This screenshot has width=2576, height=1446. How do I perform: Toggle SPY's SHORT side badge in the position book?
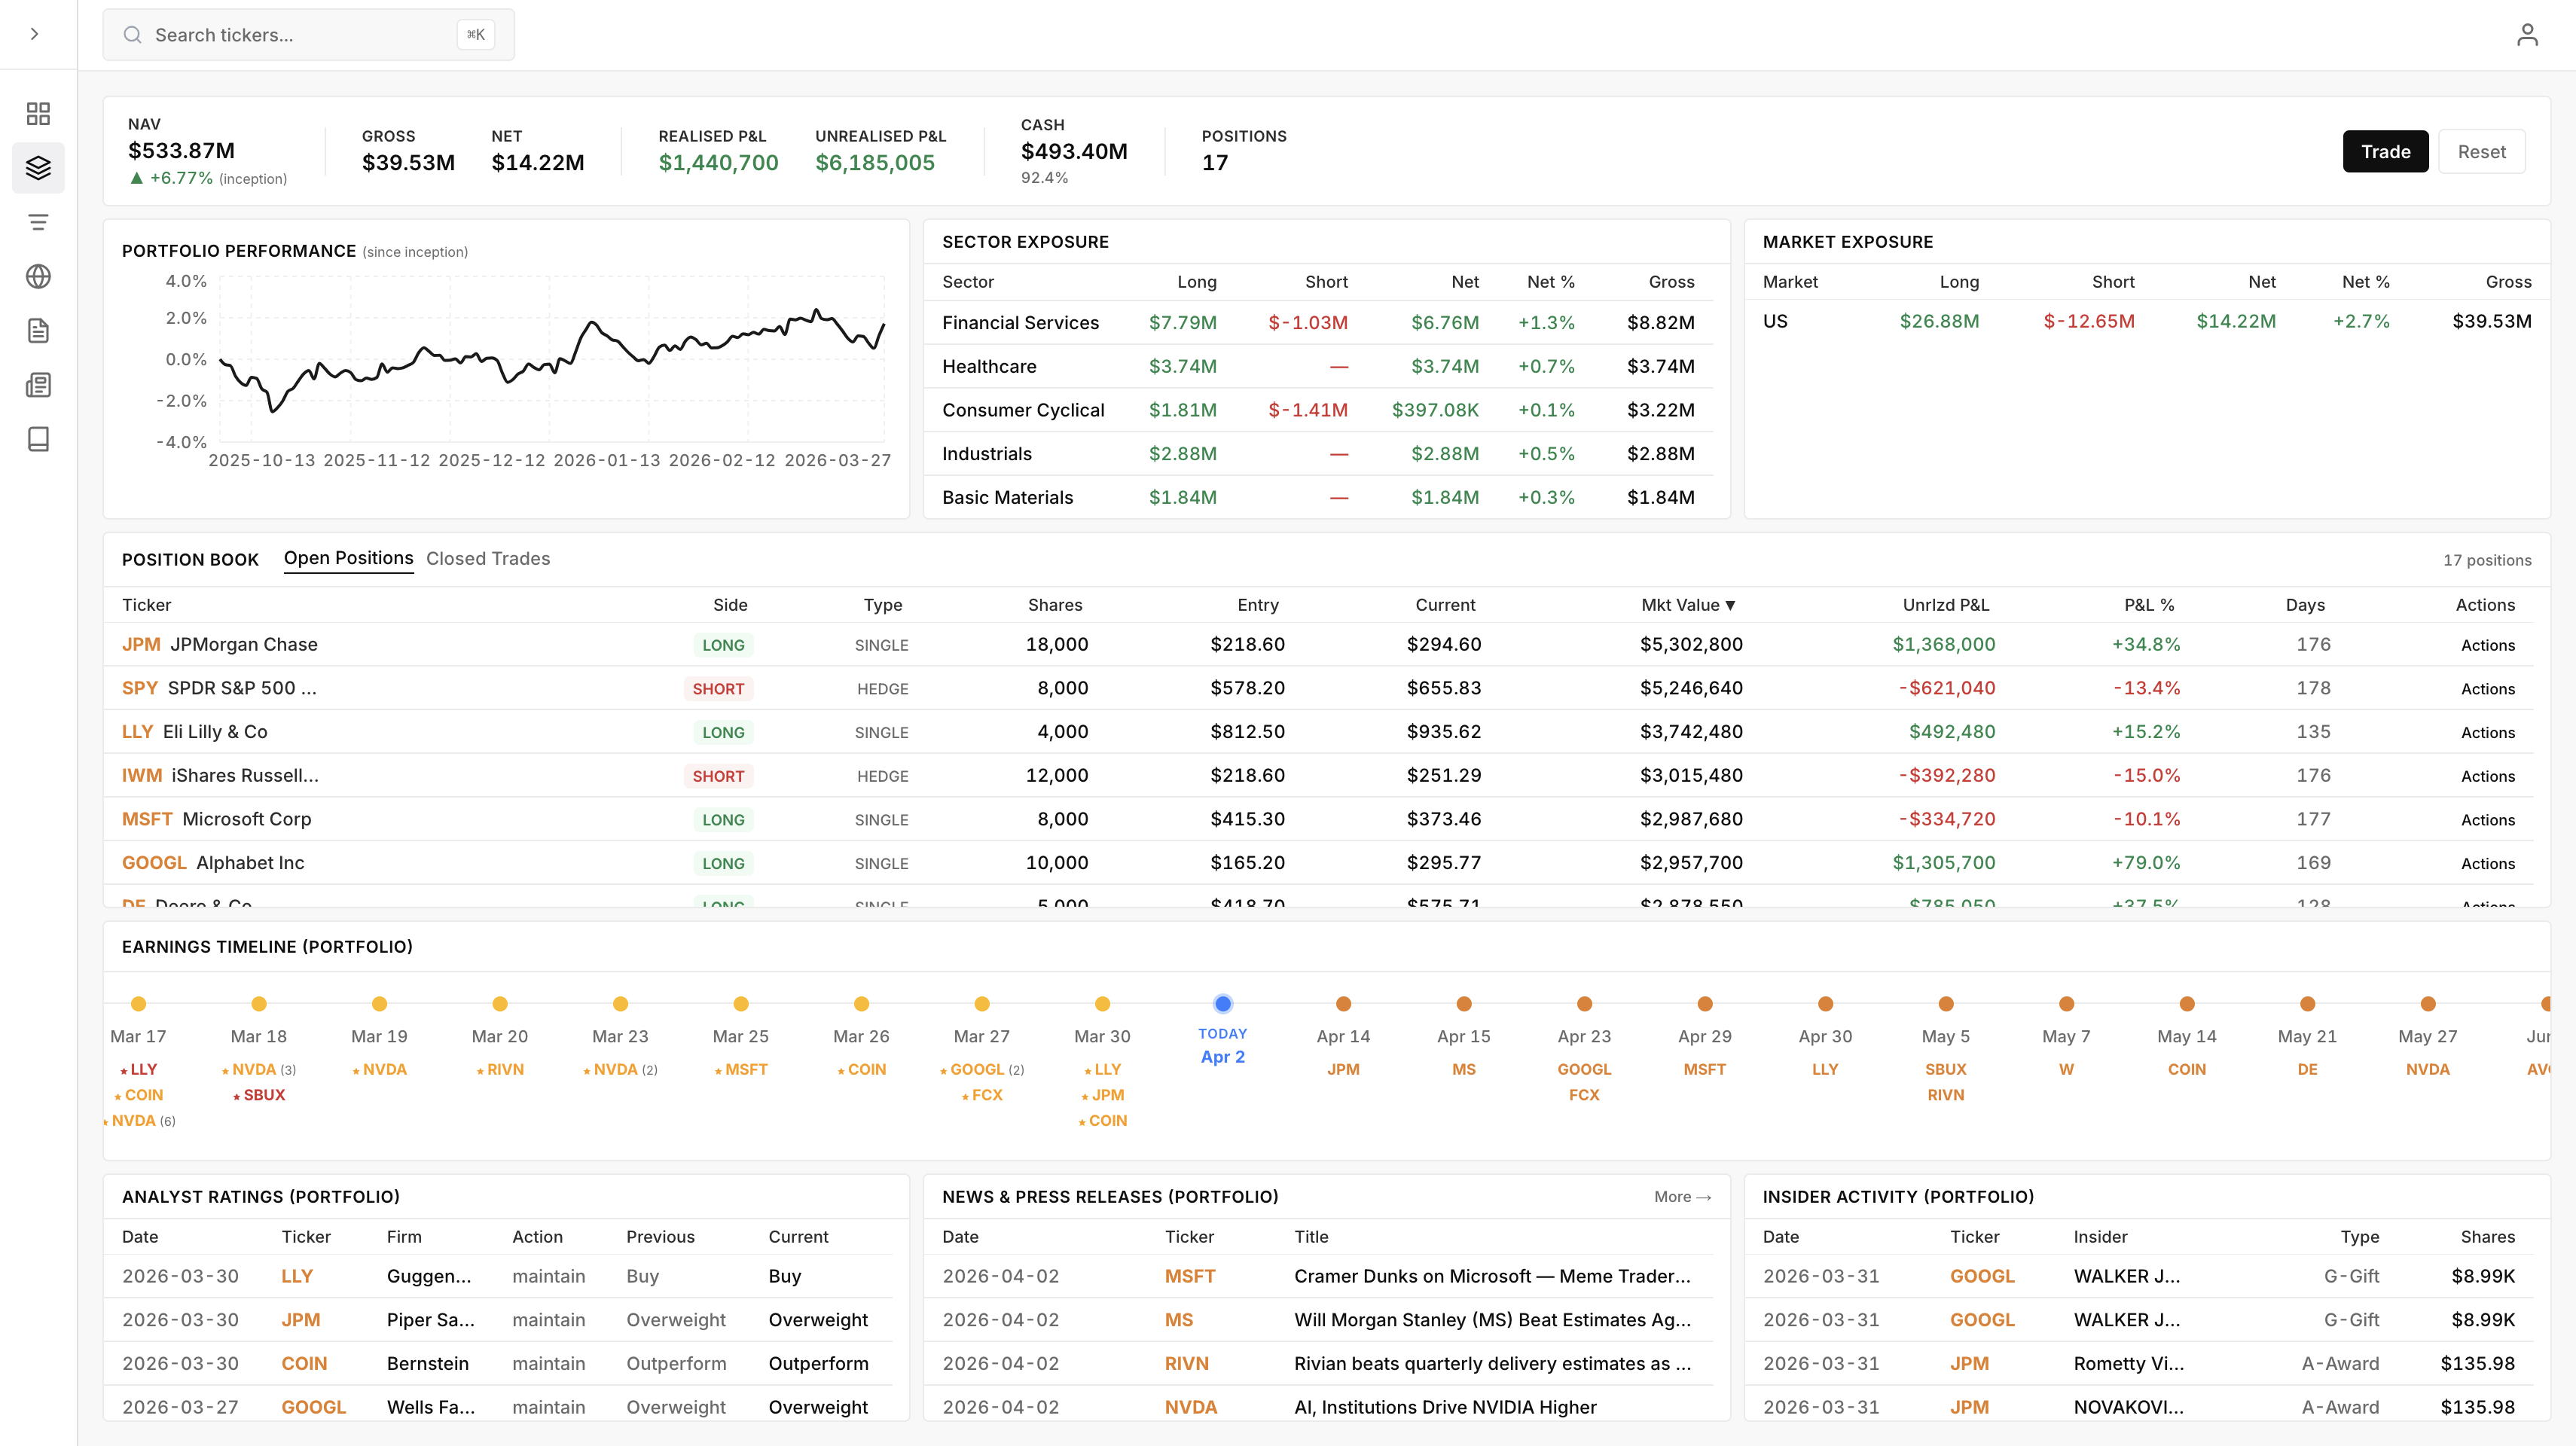tap(719, 688)
